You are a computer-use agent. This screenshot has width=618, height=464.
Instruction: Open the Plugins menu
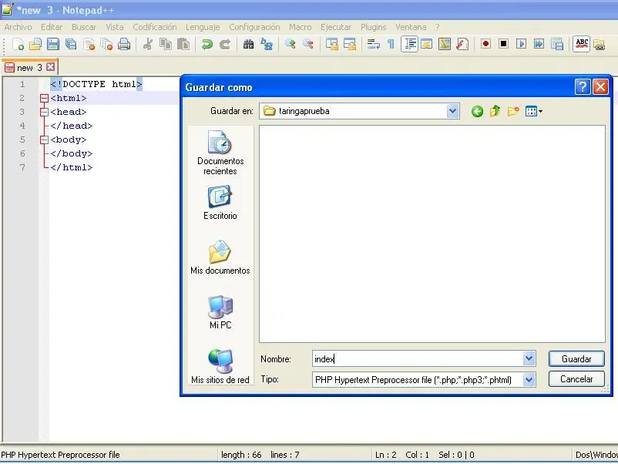pyautogui.click(x=373, y=27)
